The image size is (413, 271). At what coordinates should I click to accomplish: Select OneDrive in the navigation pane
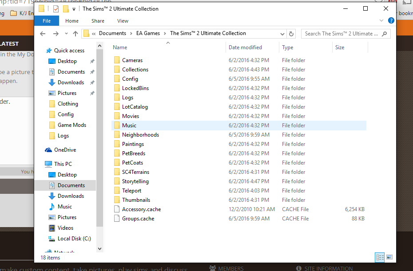(65, 150)
